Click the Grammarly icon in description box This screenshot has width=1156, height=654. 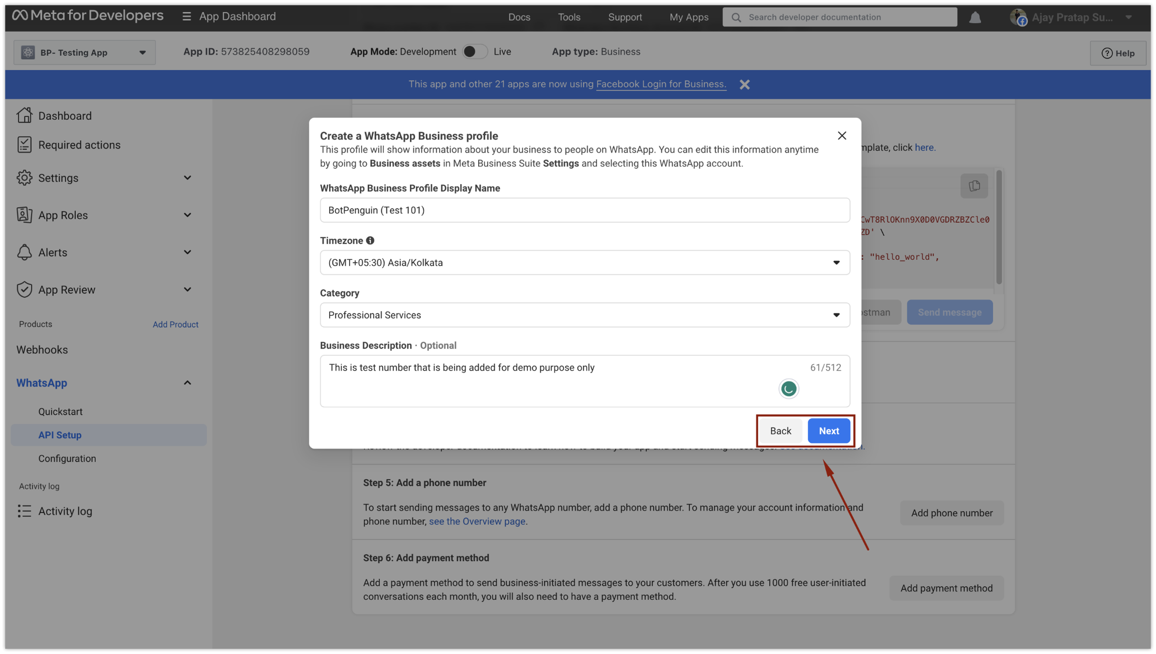(788, 389)
